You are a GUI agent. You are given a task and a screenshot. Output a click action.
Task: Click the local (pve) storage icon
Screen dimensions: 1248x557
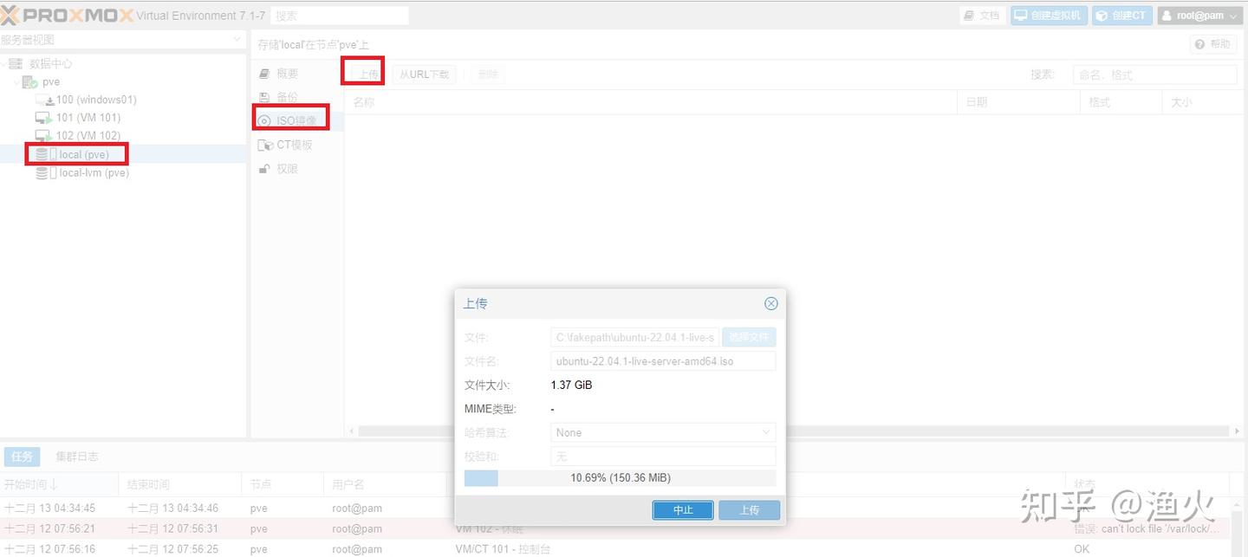pyautogui.click(x=42, y=155)
